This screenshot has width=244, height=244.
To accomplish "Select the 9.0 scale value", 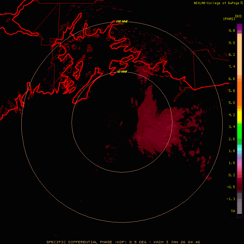I will click(232, 43).
